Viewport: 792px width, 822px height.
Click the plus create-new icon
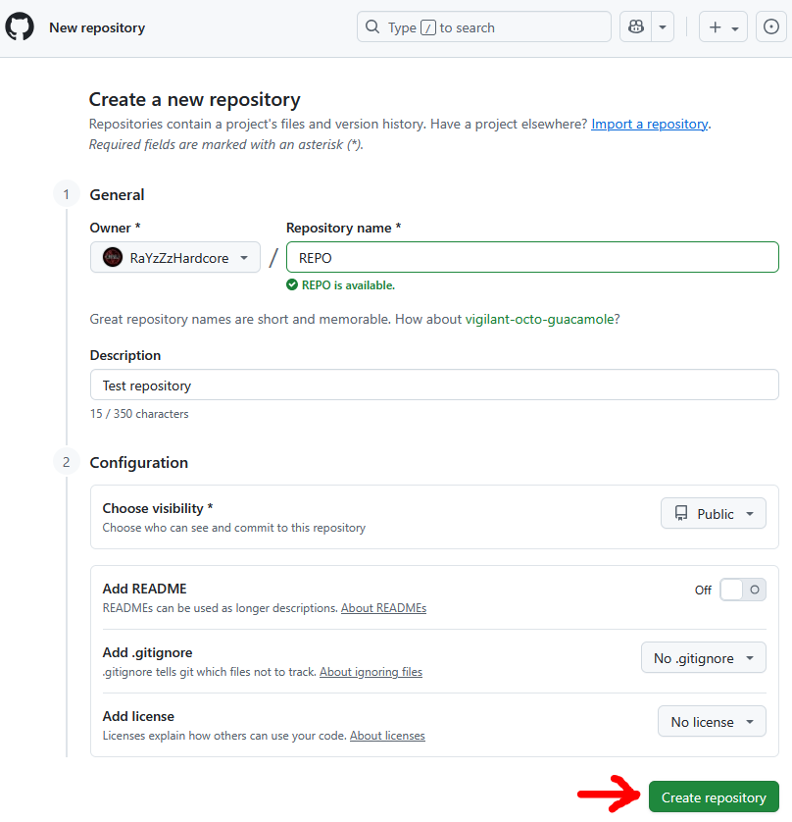[716, 27]
